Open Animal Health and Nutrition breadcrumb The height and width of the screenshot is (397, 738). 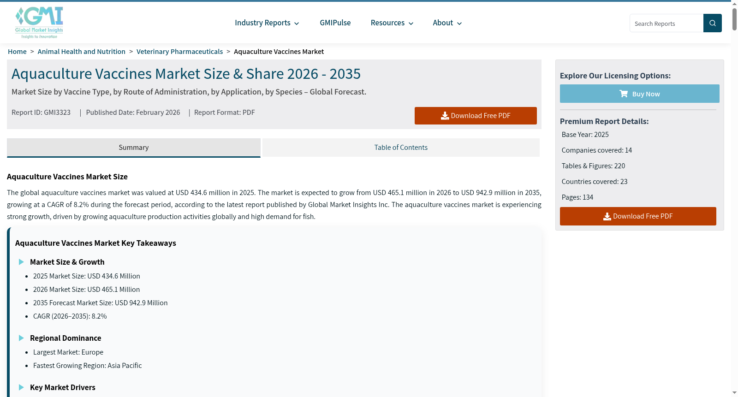[x=82, y=52]
